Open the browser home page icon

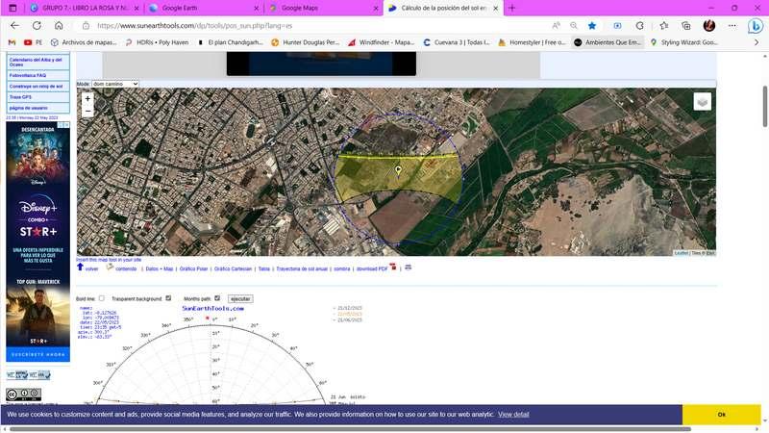(59, 26)
